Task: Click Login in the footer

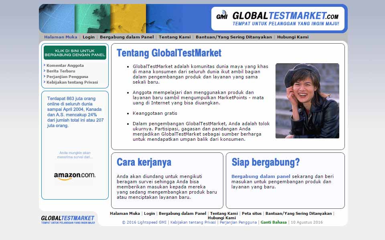Action: 149,213
